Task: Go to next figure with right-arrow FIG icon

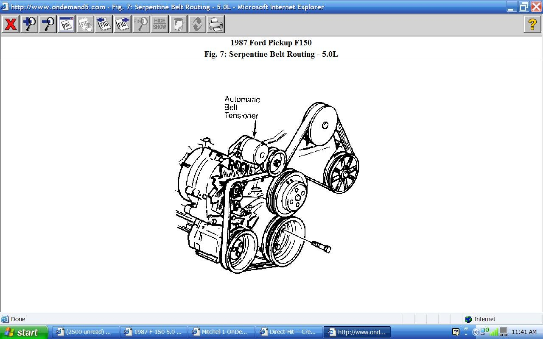Action: tap(123, 24)
